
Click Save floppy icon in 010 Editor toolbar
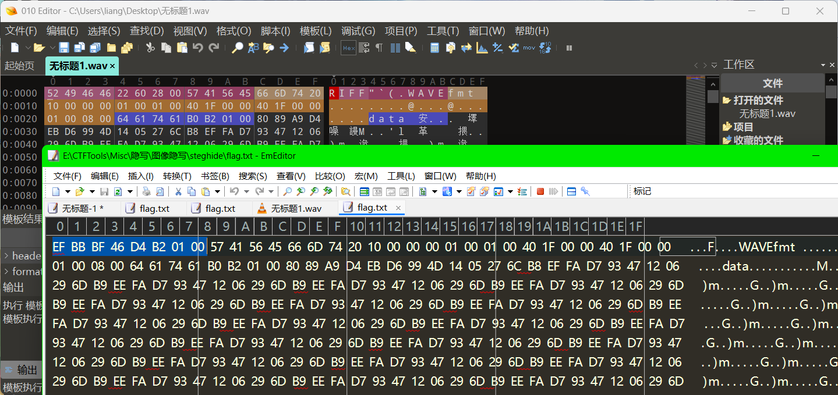pos(64,48)
